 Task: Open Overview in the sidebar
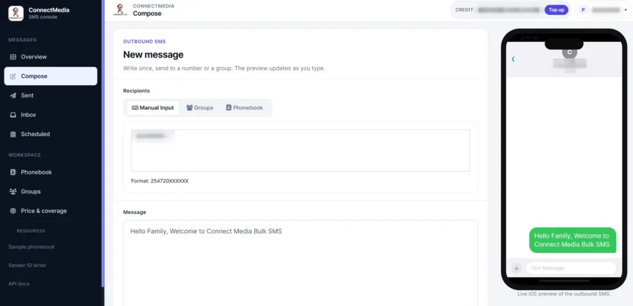coord(51,57)
